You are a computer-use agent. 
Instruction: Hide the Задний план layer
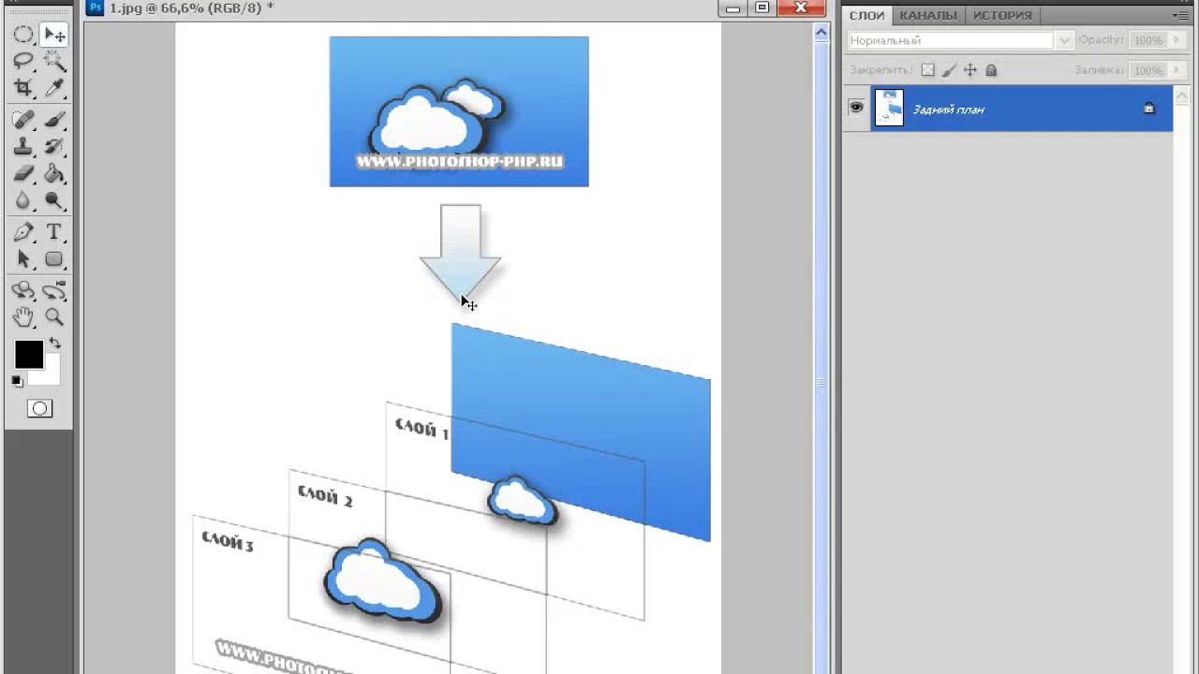[x=856, y=109]
